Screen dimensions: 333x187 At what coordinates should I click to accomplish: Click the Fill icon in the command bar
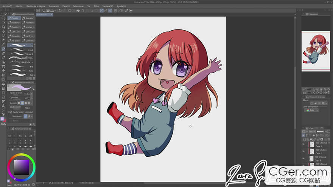78,11
